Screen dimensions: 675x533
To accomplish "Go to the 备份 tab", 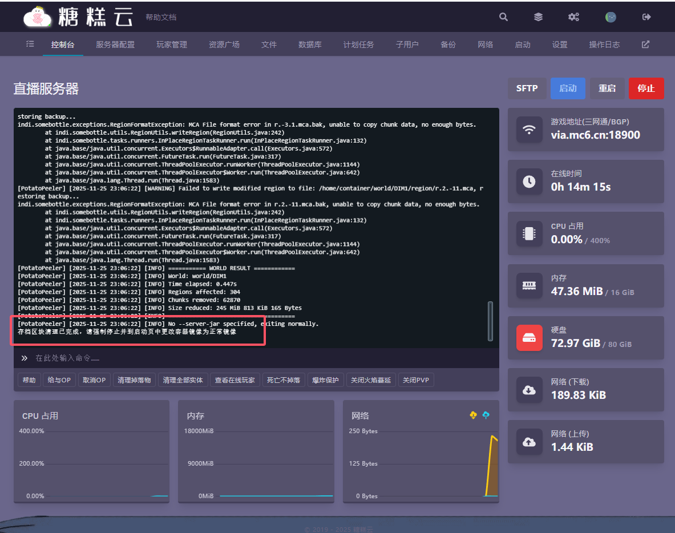I will click(x=448, y=45).
